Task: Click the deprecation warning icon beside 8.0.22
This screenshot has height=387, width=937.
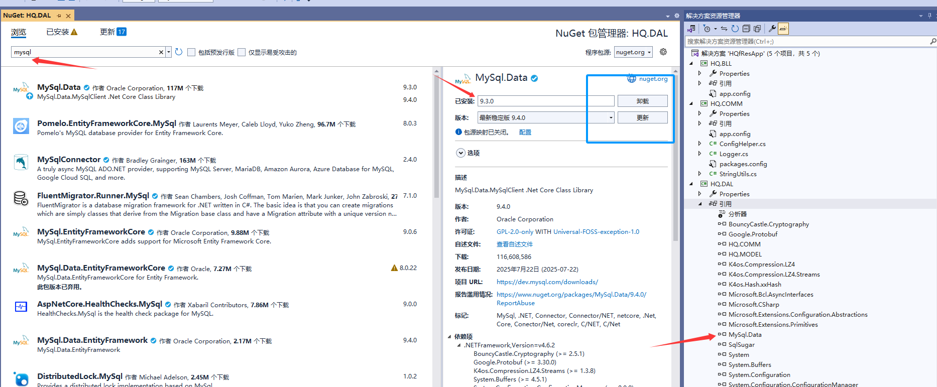Action: (x=394, y=268)
